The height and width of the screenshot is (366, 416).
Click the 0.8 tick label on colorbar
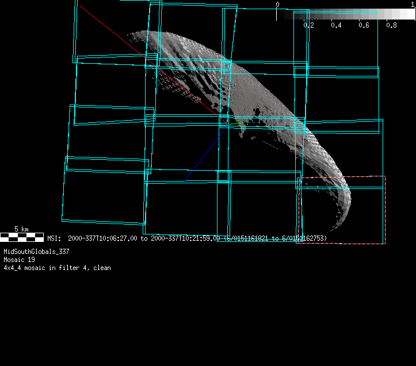pos(391,25)
